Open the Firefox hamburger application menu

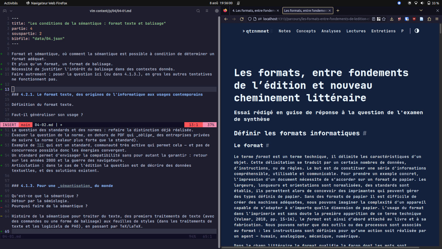[436, 19]
